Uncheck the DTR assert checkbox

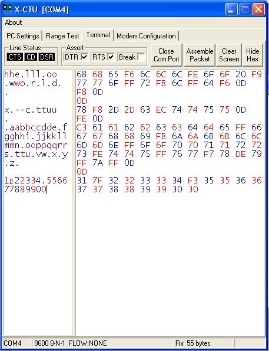point(84,57)
